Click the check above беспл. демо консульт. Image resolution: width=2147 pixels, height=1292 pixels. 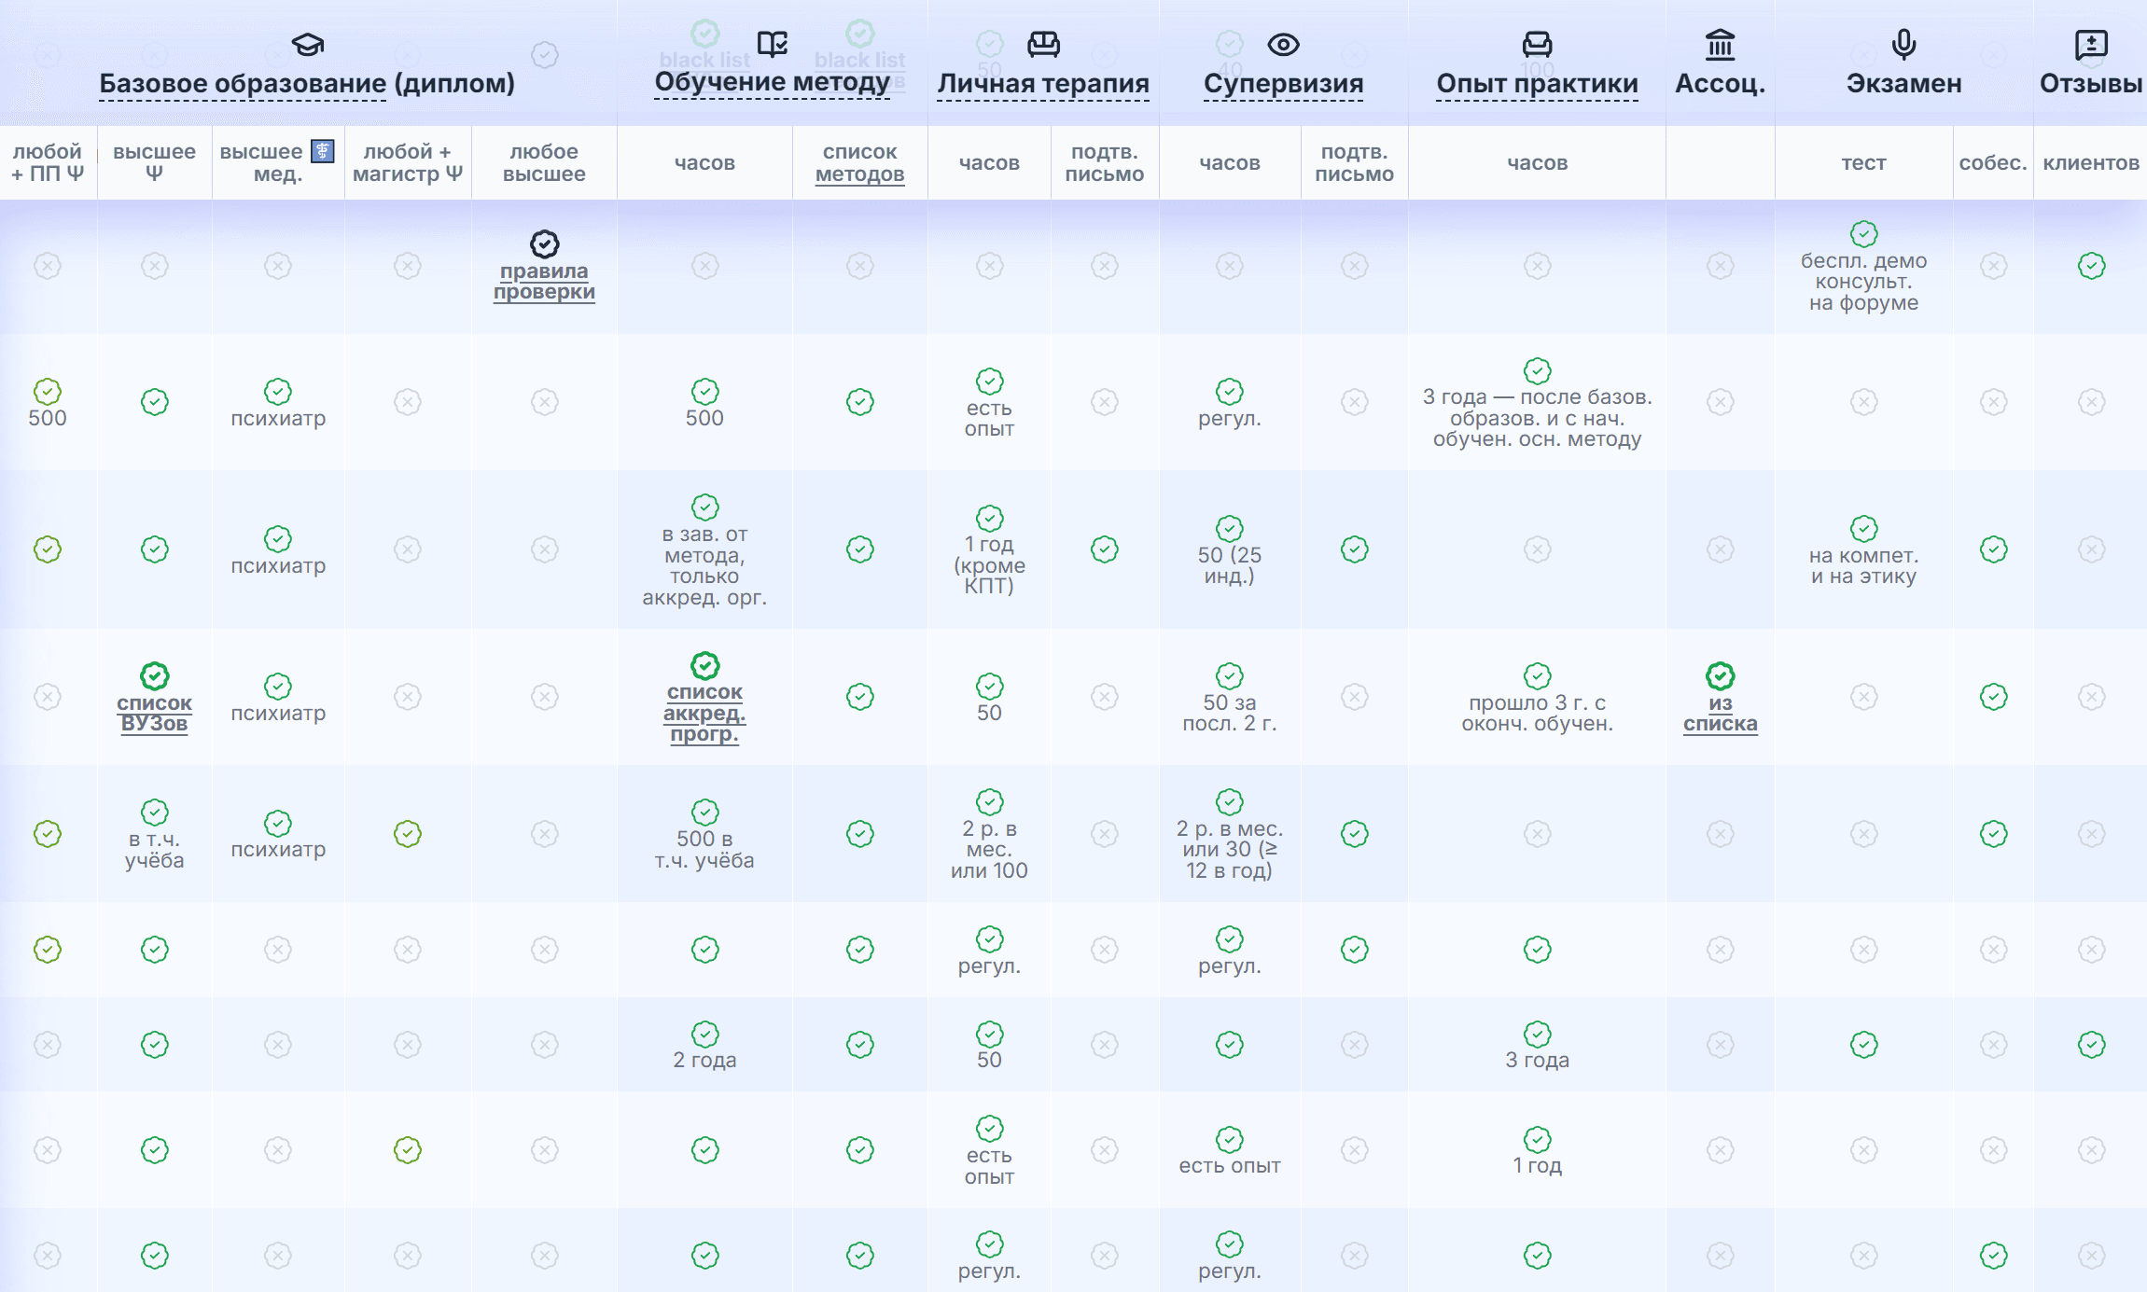[1863, 233]
